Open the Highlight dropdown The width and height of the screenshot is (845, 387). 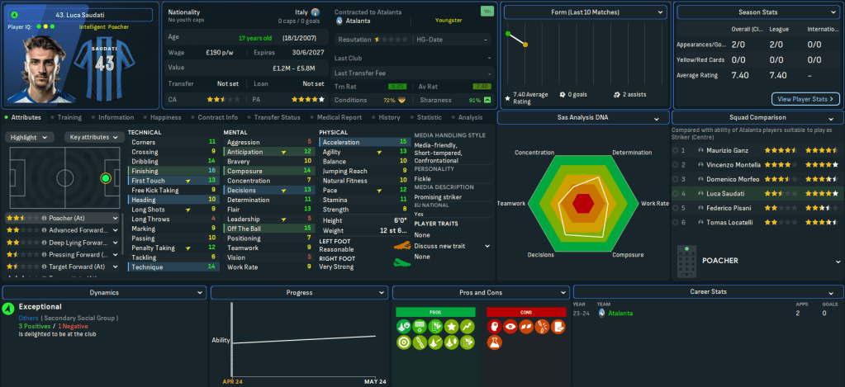tap(31, 137)
